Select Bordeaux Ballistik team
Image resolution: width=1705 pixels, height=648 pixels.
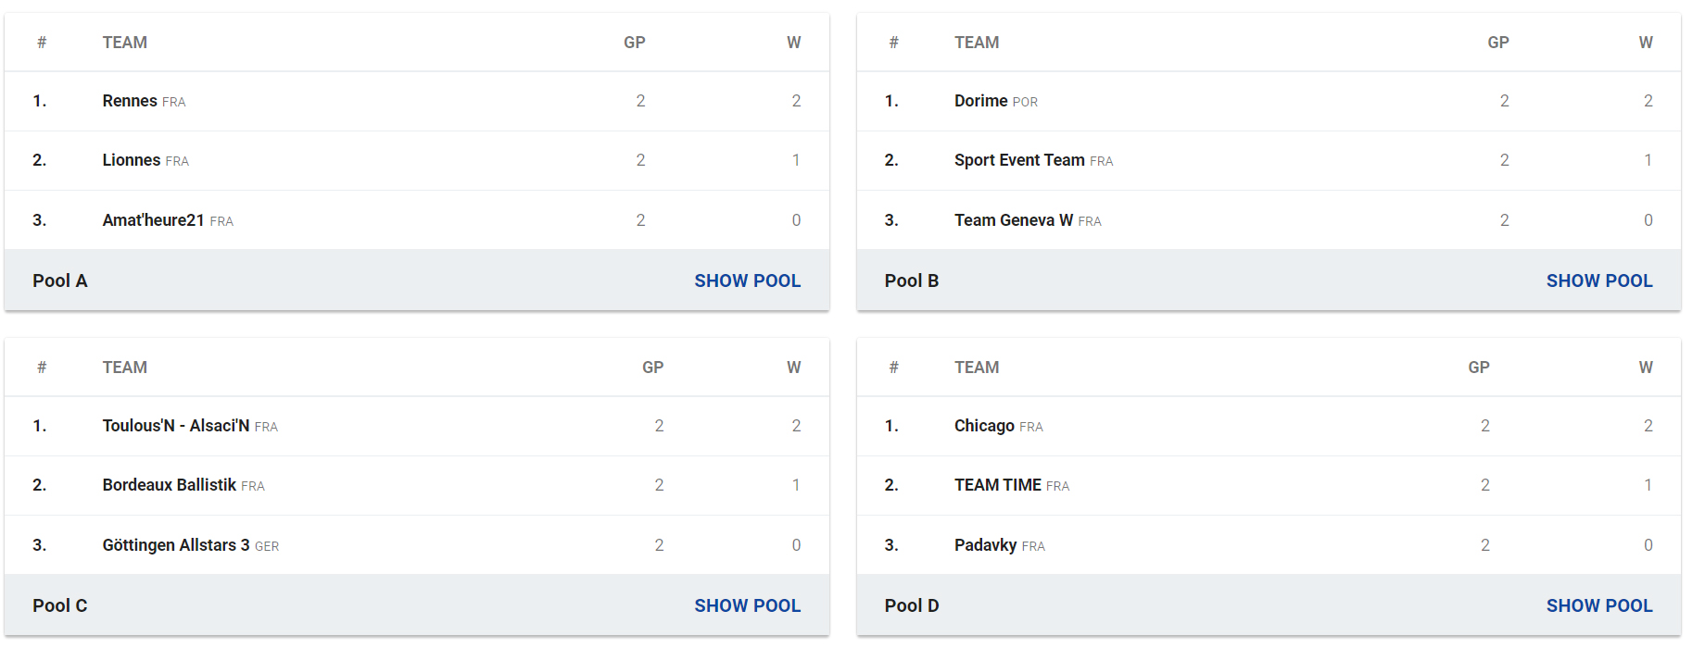pyautogui.click(x=170, y=485)
